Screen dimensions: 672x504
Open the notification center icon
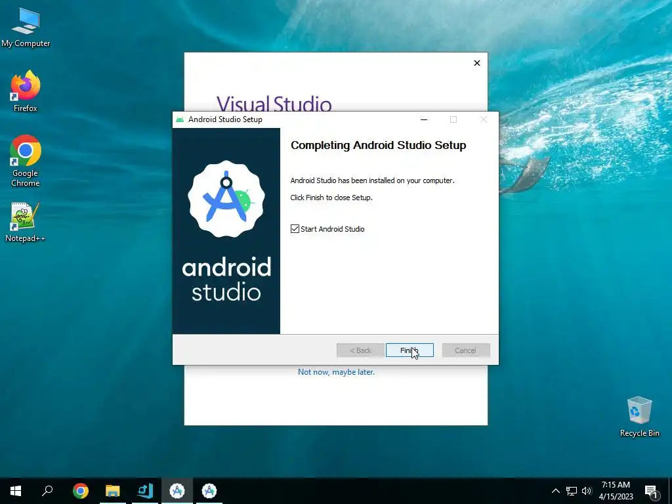652,491
